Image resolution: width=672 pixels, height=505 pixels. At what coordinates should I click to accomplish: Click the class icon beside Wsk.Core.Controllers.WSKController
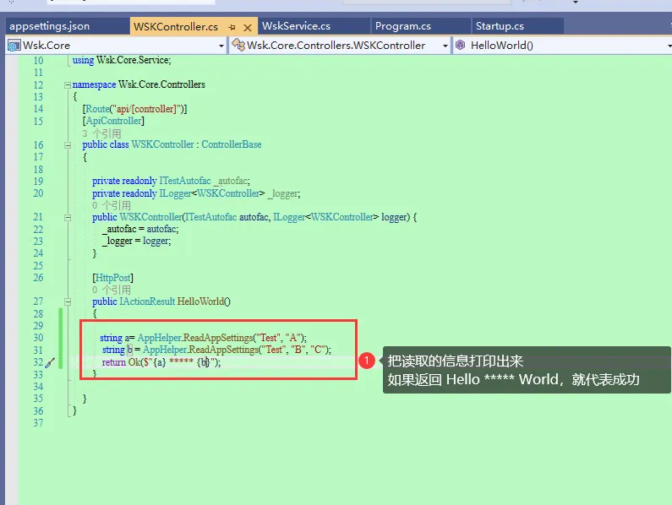pos(238,45)
